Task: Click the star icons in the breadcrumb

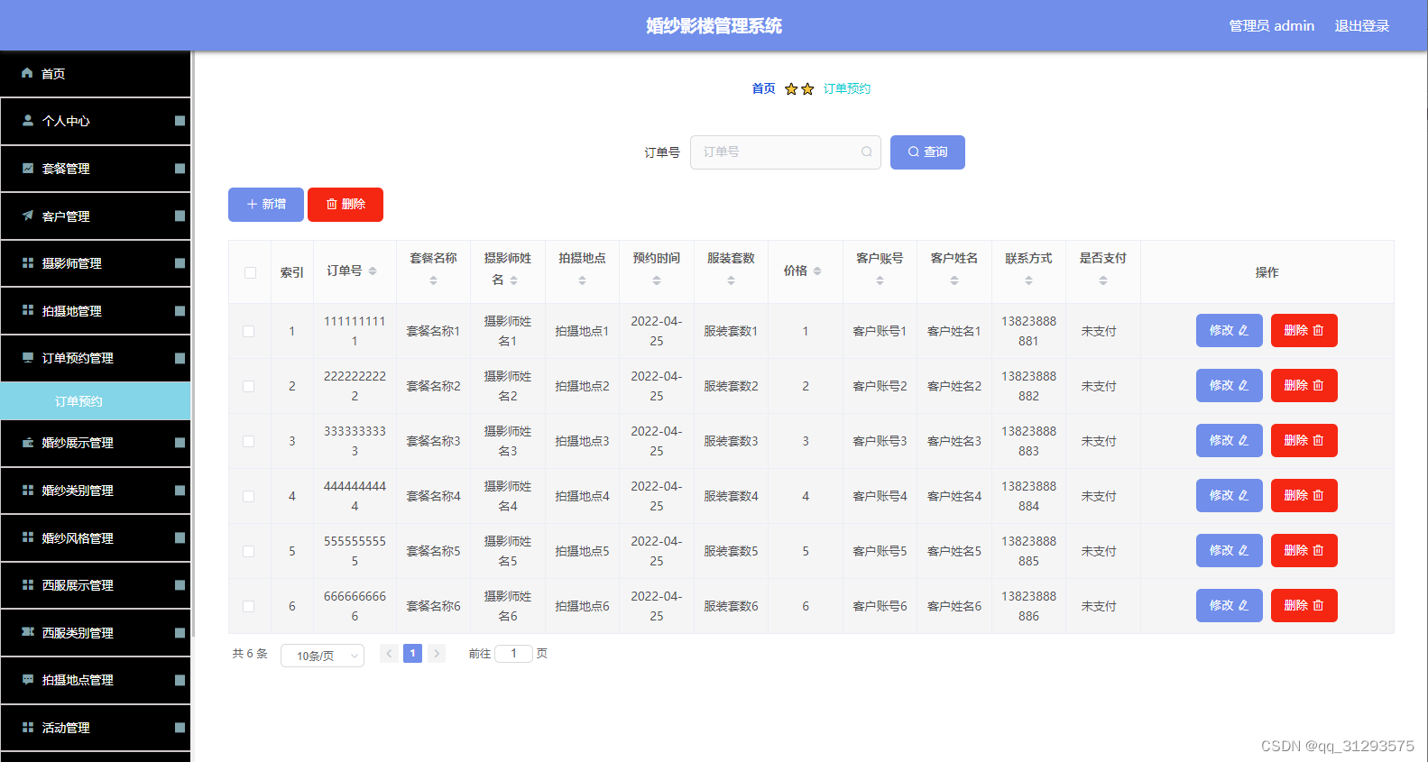Action: click(x=799, y=88)
